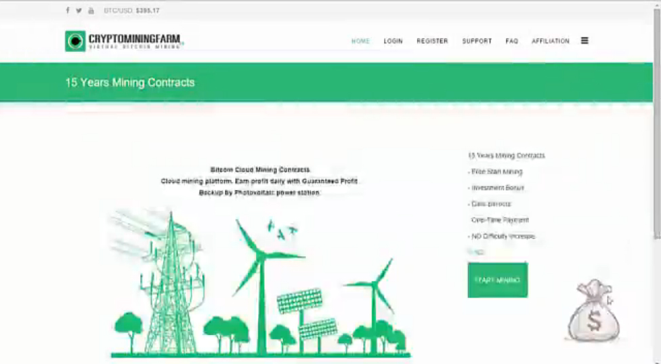
Task: Open the REGISTER page
Action: 432,41
